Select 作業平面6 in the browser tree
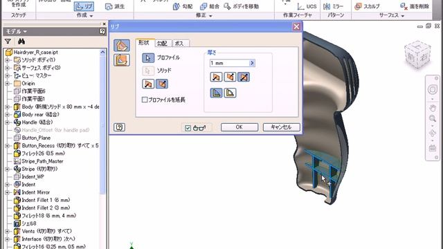Image resolution: width=443 pixels, height=249 pixels. [33, 91]
